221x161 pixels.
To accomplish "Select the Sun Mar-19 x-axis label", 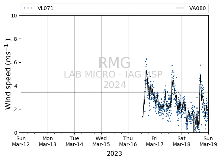I will pyautogui.click(x=208, y=141).
